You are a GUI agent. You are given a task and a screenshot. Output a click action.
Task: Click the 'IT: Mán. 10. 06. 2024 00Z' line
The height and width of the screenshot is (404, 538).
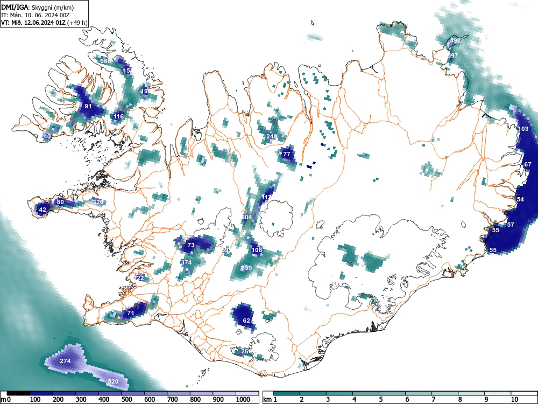pos(34,15)
